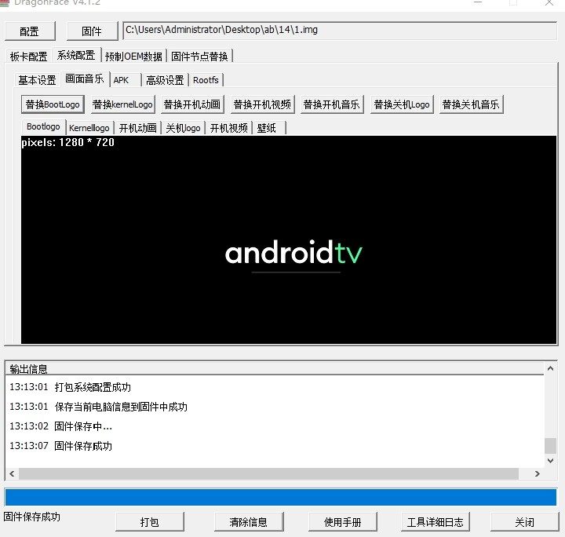The image size is (565, 537).
Task: Click the horizontal scroll right arrow
Action: click(538, 473)
